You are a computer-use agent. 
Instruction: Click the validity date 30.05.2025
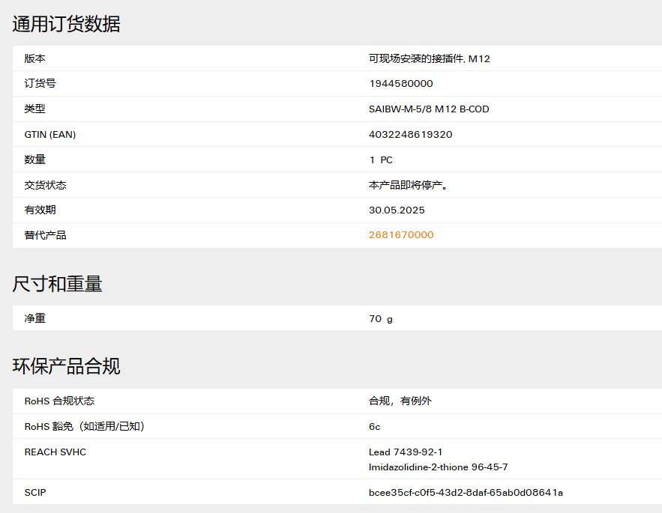pos(397,210)
